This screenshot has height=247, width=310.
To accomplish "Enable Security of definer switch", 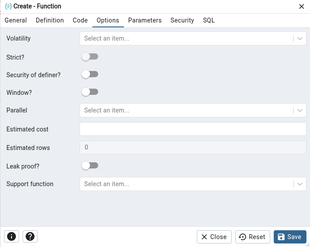I will click(90, 75).
